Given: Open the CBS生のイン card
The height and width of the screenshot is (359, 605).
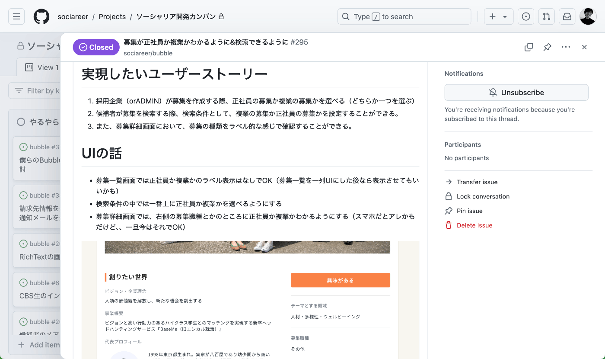Looking at the screenshot, I should pyautogui.click(x=37, y=289).
